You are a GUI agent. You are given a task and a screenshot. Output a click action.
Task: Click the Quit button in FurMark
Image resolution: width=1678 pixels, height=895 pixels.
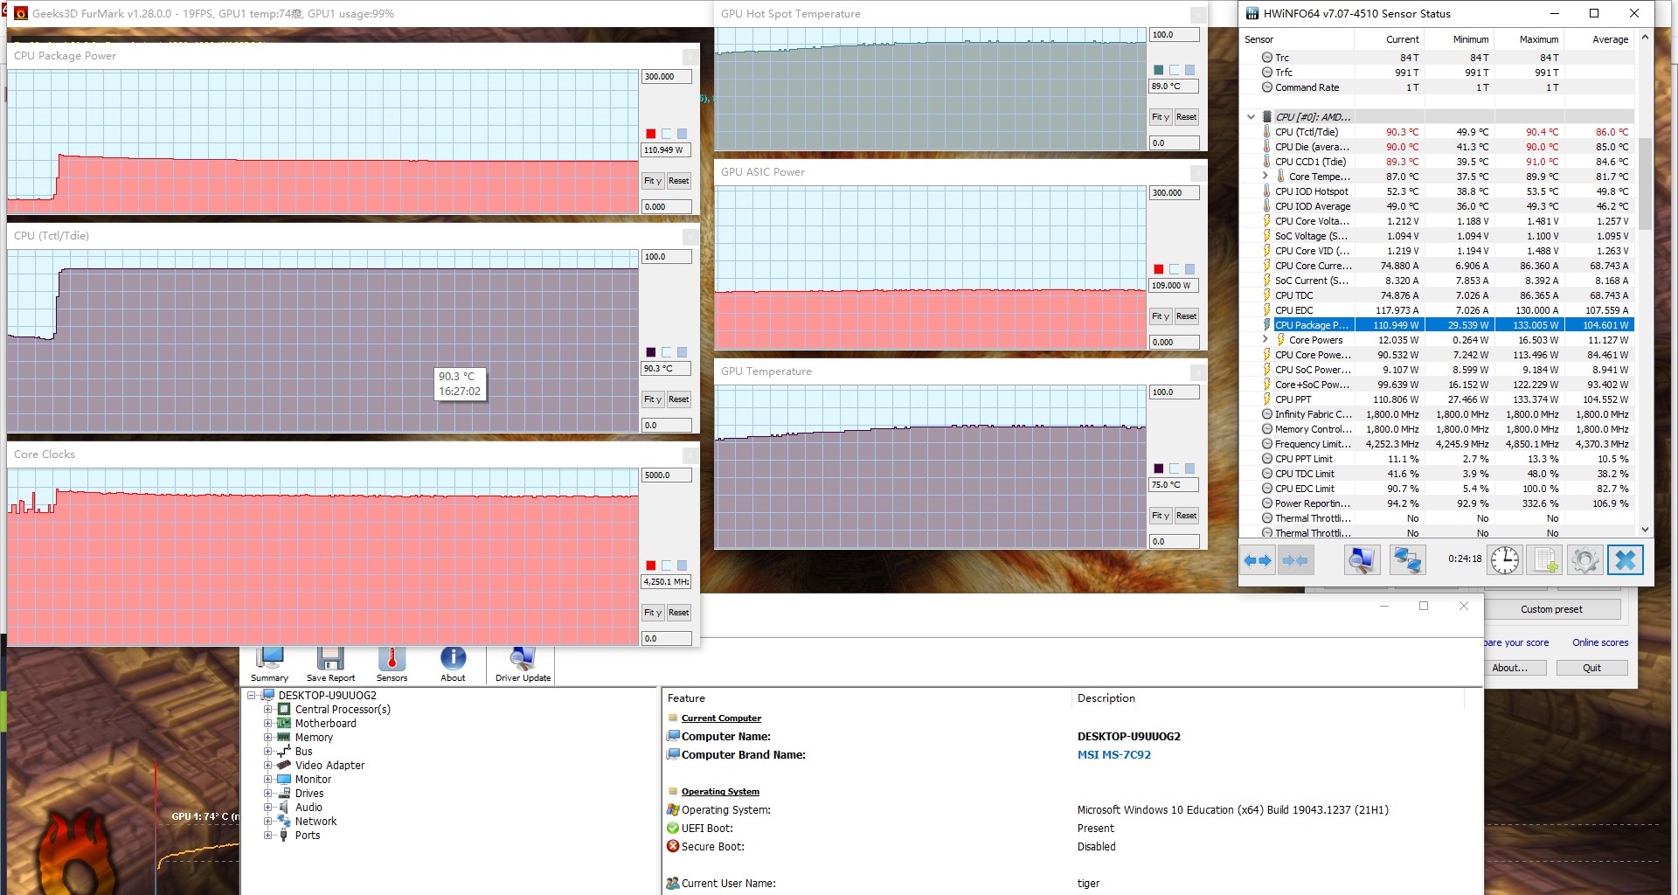tap(1591, 668)
